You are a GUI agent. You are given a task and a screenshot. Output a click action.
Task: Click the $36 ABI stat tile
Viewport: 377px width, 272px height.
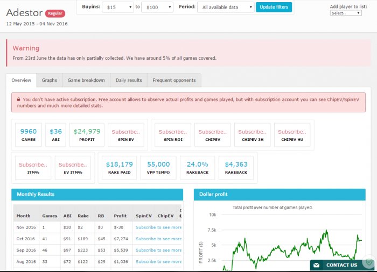pos(55,135)
